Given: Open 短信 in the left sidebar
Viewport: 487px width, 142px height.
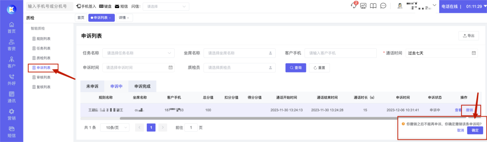Looking at the screenshot, I should coord(11,132).
